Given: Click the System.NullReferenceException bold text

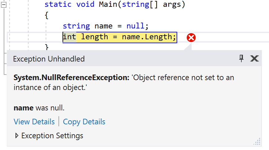Looking at the screenshot, I should click(71, 78).
